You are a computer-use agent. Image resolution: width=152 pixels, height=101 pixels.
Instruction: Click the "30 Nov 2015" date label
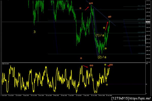[x=102, y=95]
